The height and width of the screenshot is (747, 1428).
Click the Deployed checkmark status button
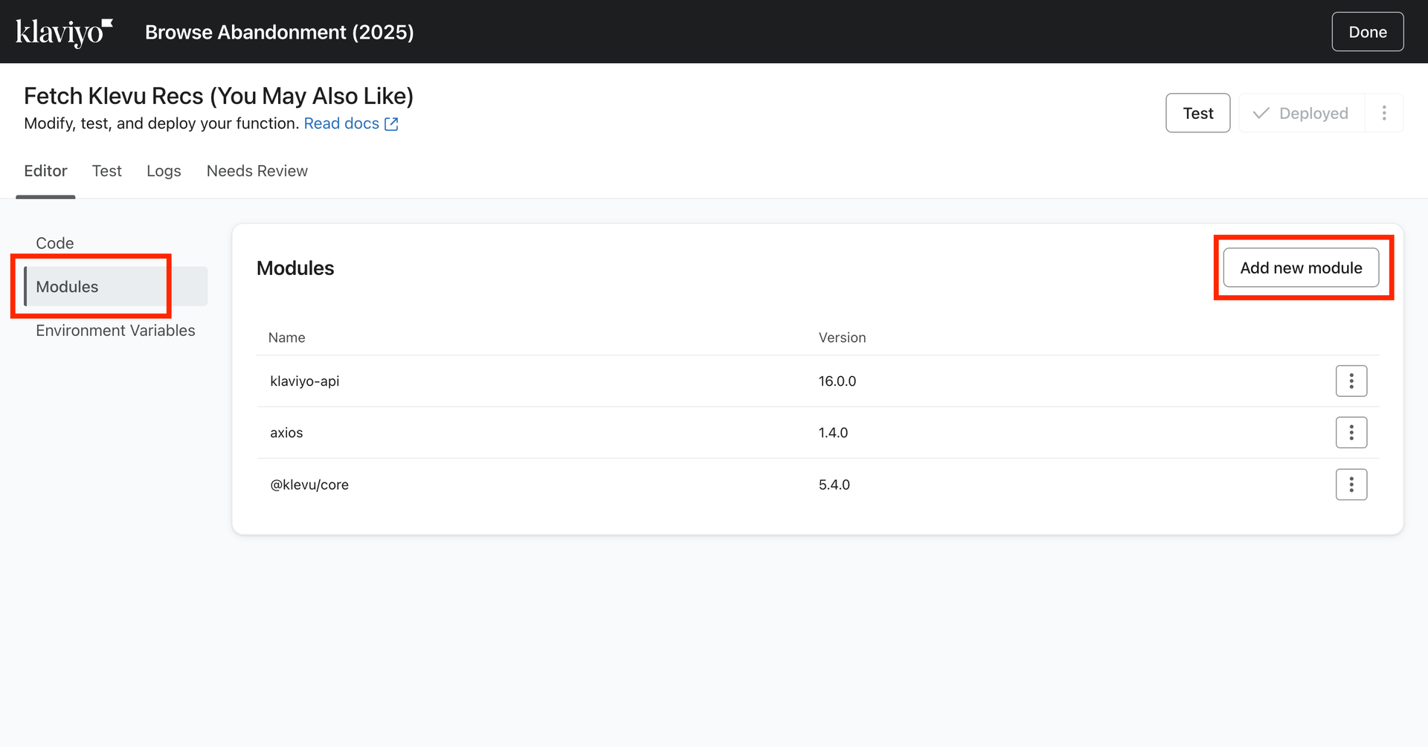pos(1302,113)
